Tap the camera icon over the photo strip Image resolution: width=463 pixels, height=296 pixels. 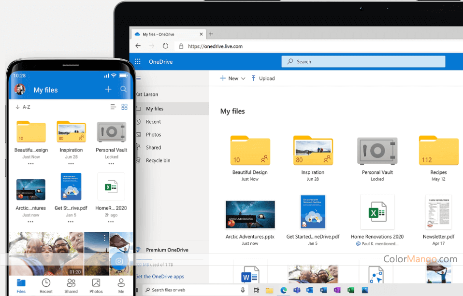click(x=120, y=261)
